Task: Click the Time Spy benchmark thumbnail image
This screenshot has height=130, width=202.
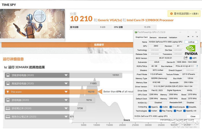Action: pyautogui.click(x=32, y=24)
